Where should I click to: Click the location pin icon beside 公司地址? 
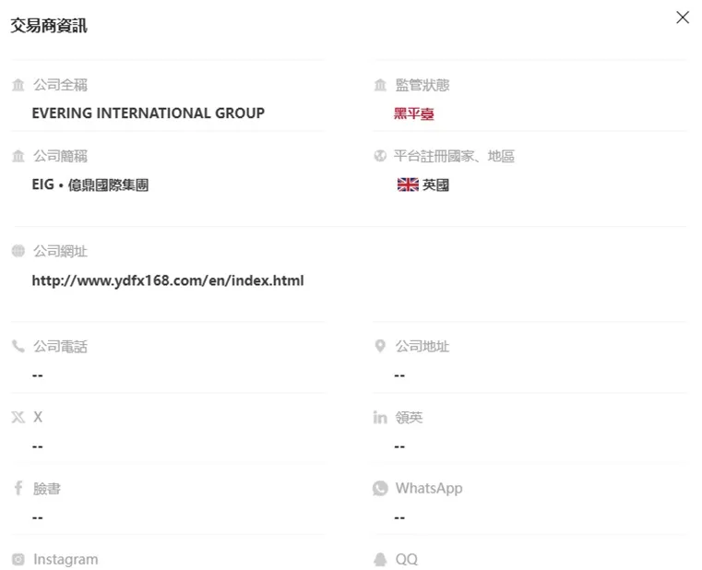380,346
